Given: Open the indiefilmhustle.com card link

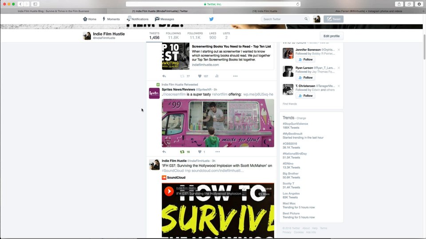Looking at the screenshot, I should click(205, 65).
